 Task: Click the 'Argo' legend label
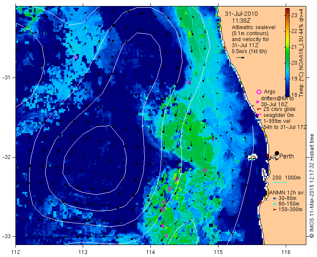[x=270, y=92]
